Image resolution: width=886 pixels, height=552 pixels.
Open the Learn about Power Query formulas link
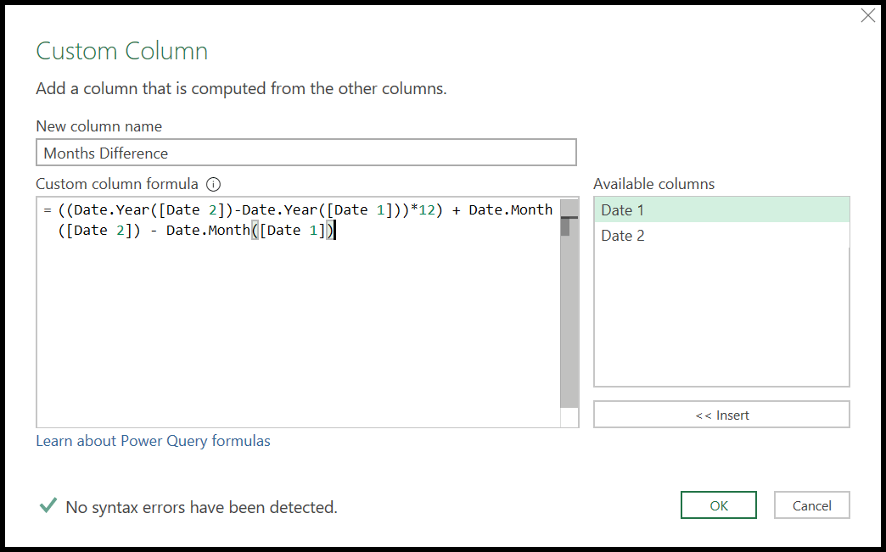[153, 441]
